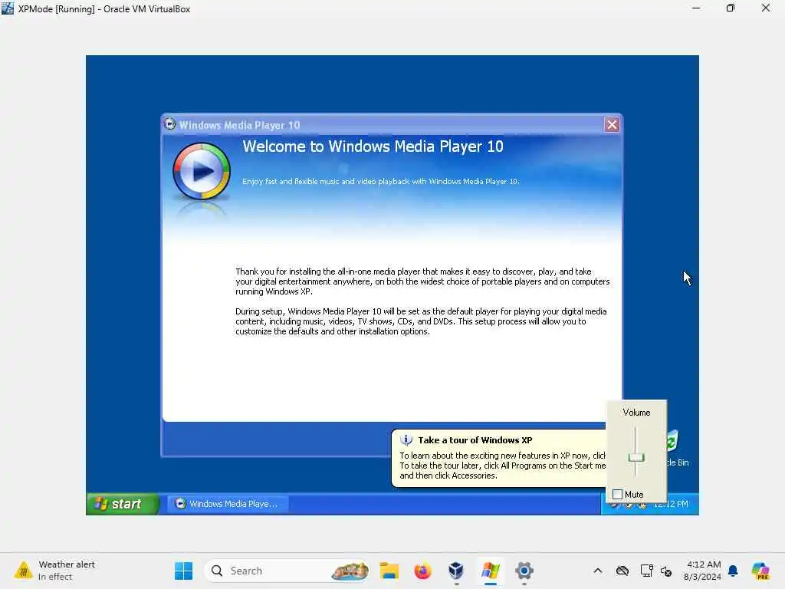785x589 pixels.
Task: Close the Windows Media Player 10 dialog
Action: coord(612,125)
